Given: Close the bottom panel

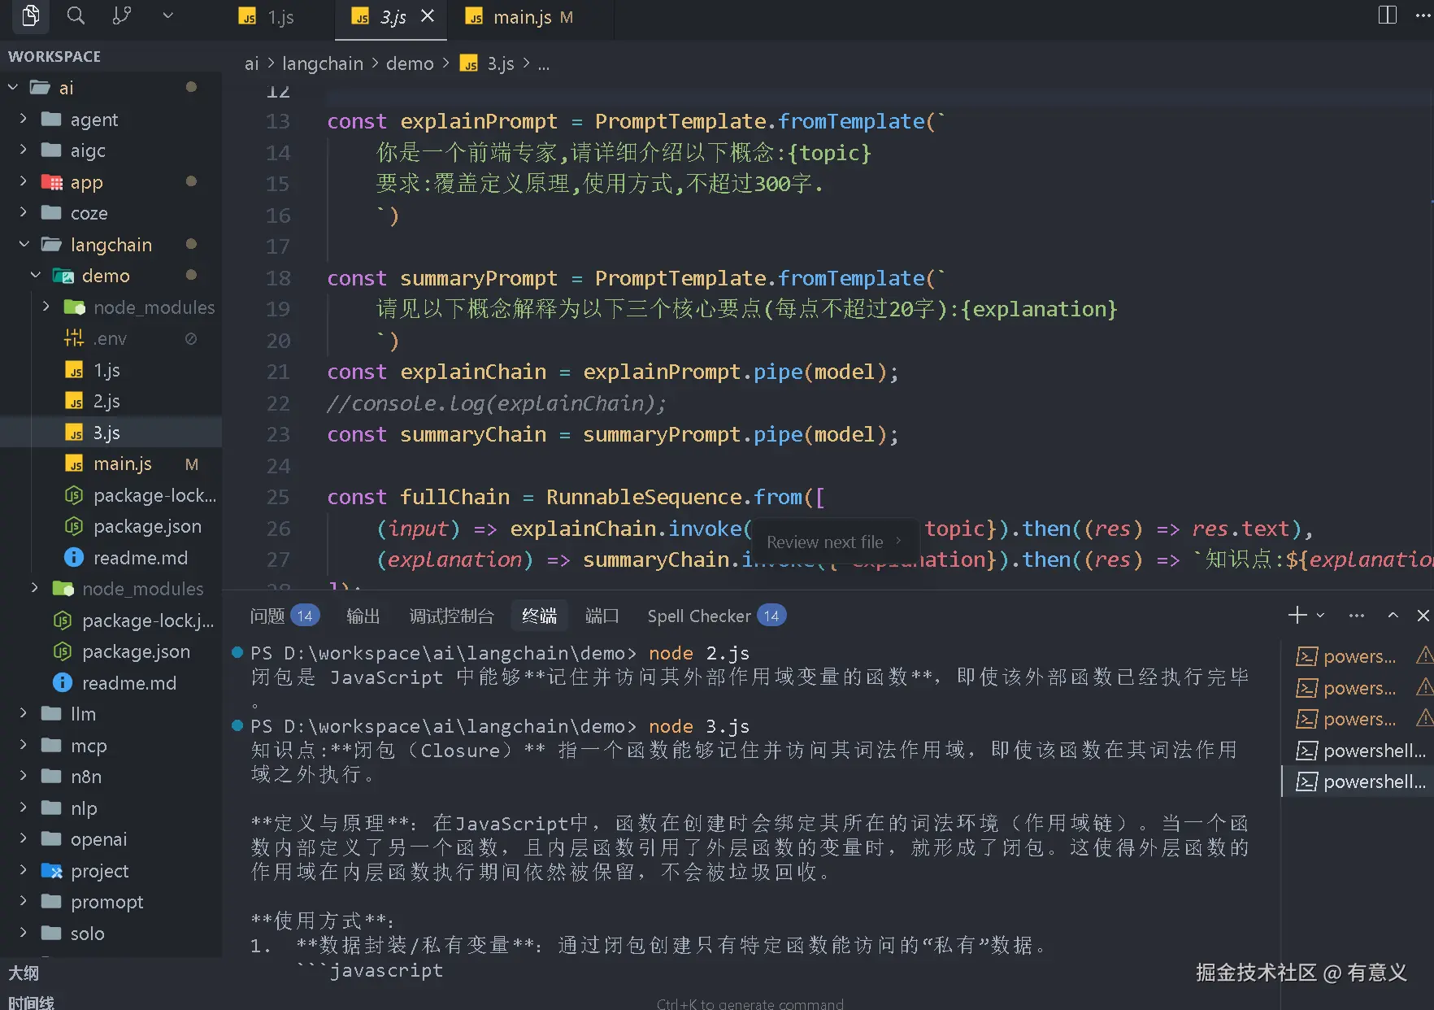Looking at the screenshot, I should coord(1423,616).
